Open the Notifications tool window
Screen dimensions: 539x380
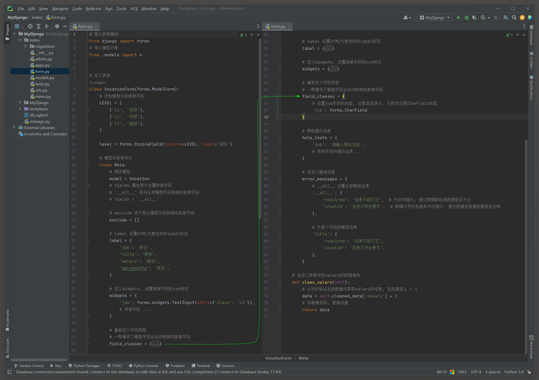[531, 88]
